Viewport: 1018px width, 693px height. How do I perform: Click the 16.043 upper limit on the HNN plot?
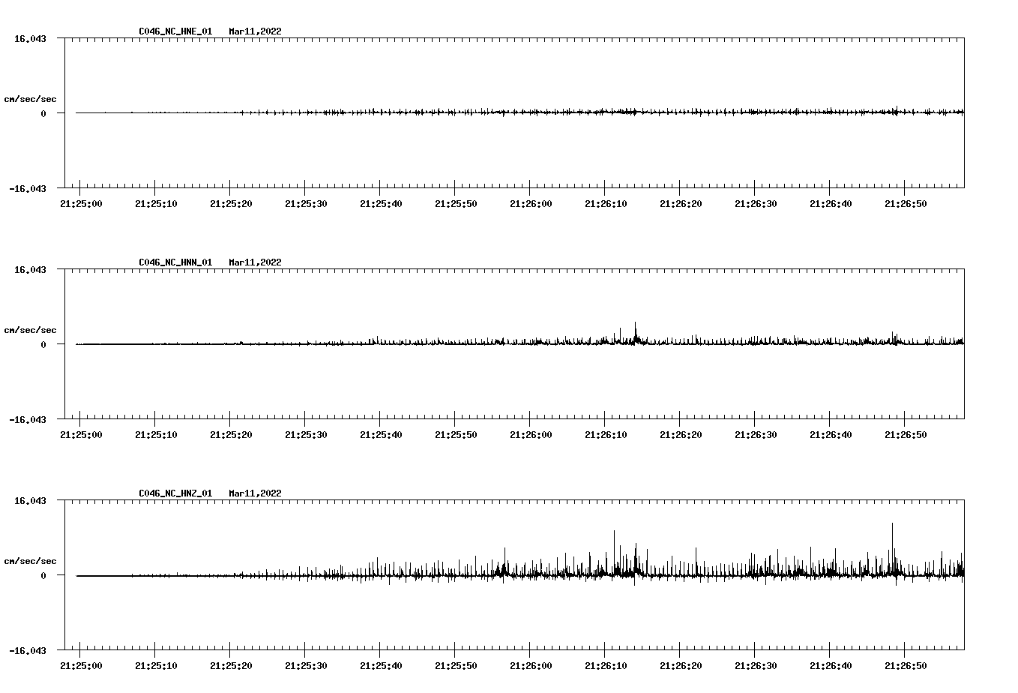tap(30, 270)
